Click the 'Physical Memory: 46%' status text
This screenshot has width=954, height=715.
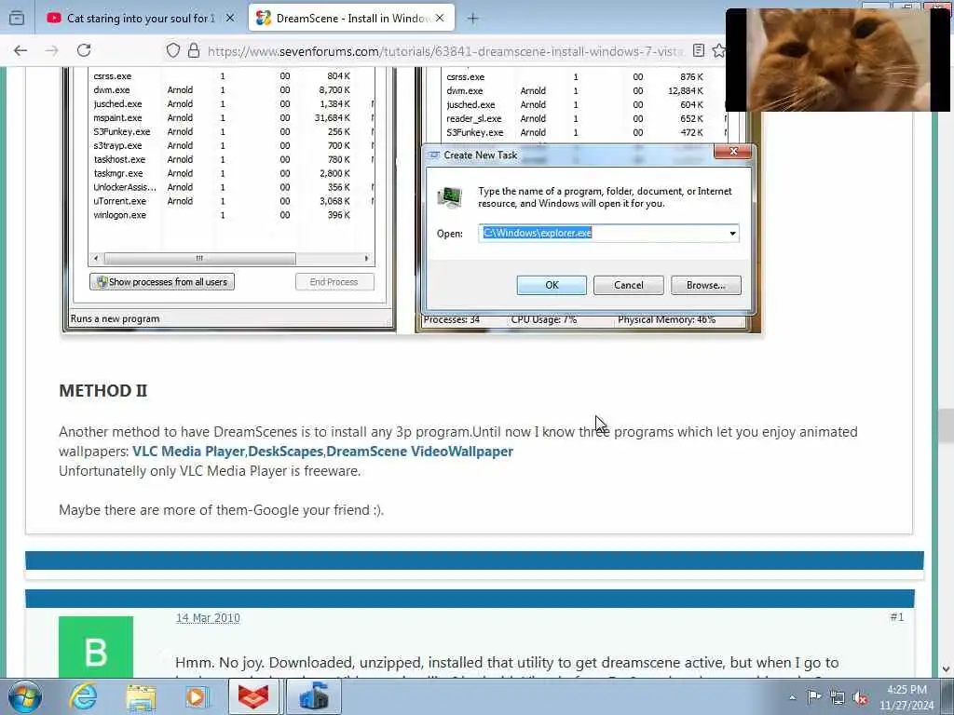(x=666, y=320)
